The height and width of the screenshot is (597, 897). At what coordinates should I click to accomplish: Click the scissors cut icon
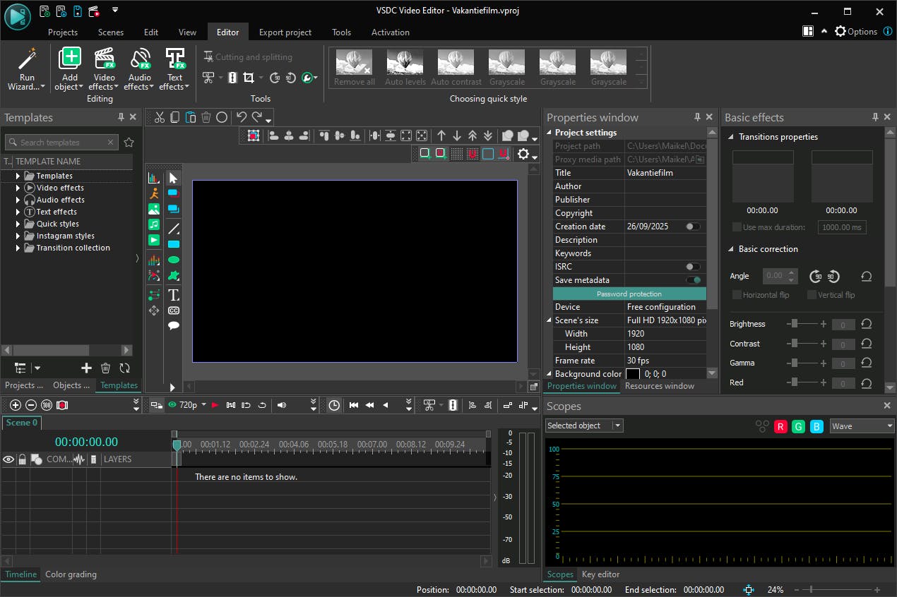pos(160,117)
